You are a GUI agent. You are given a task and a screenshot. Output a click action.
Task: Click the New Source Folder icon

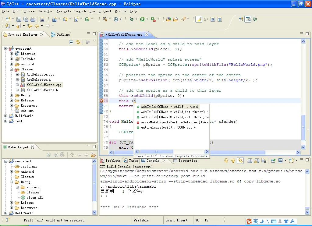click(x=65, y=19)
